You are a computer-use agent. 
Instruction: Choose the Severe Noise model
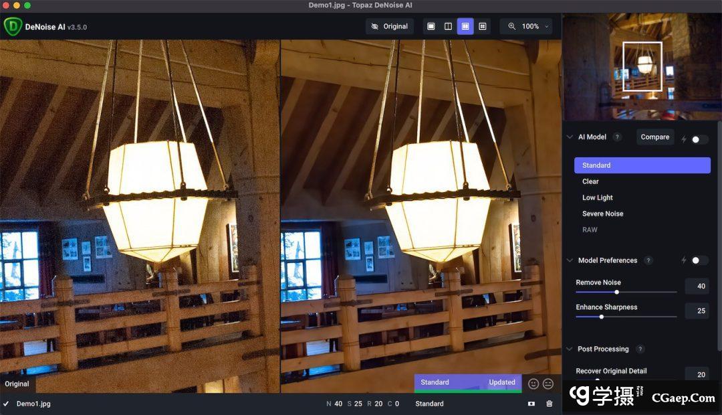pyautogui.click(x=602, y=214)
